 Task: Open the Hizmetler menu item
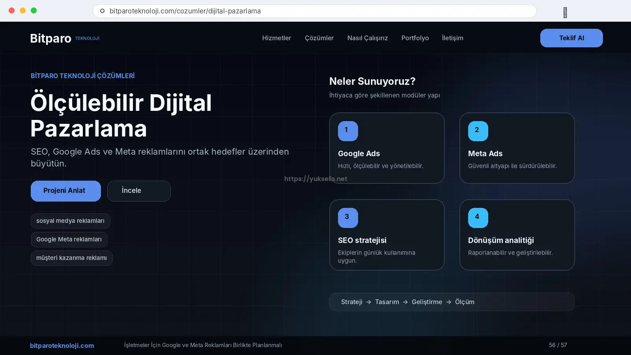(x=276, y=38)
